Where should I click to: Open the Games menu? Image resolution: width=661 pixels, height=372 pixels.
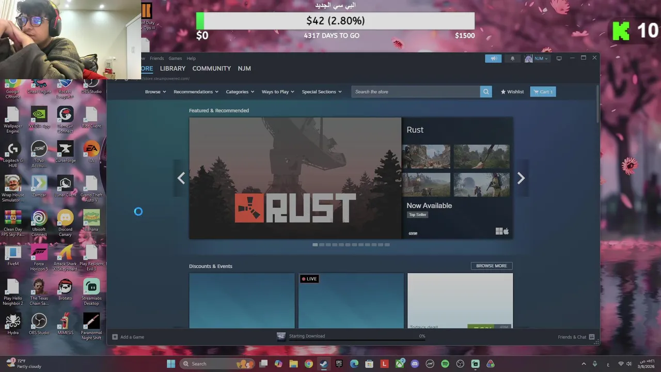[x=175, y=58]
